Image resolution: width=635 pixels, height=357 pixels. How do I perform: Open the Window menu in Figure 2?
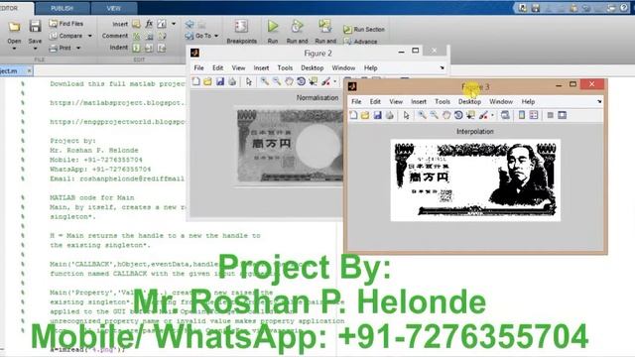point(343,68)
